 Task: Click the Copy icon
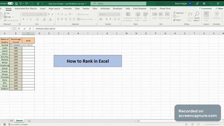click(x=5, y=17)
